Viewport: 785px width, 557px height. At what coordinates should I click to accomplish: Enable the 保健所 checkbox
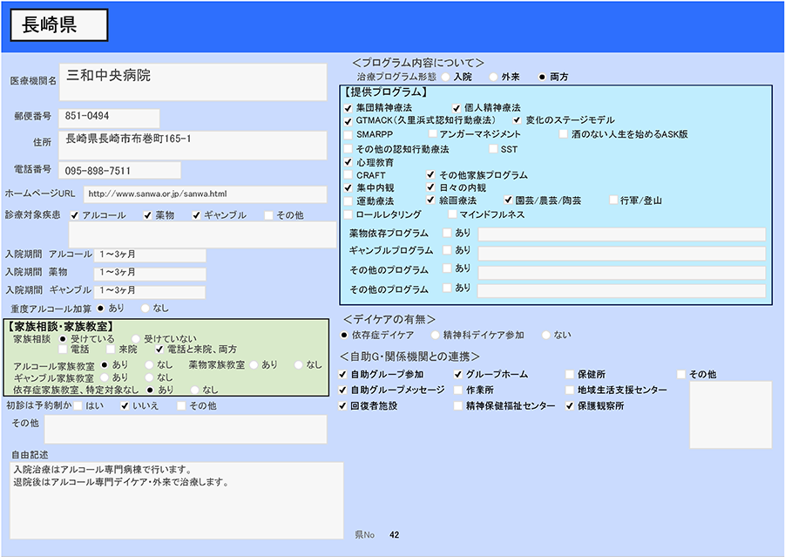570,375
